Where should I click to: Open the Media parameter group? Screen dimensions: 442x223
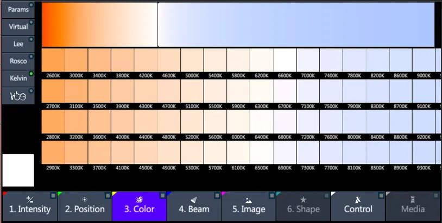click(x=413, y=206)
